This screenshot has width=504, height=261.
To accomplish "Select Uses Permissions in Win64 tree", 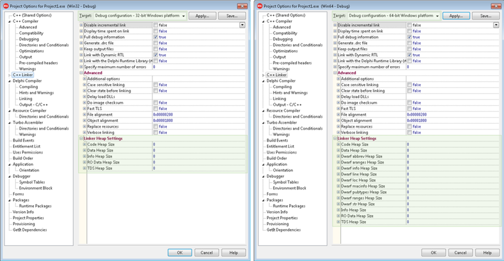I will (x=282, y=152).
